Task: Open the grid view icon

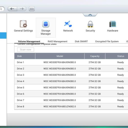Action: (x=32, y=9)
